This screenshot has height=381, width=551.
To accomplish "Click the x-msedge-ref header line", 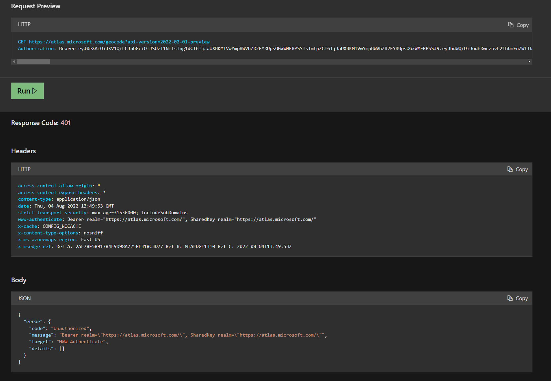I will pyautogui.click(x=155, y=246).
